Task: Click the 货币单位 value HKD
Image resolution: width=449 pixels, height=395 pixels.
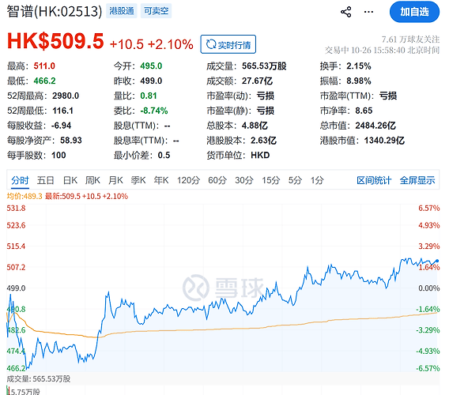Action: [260, 156]
